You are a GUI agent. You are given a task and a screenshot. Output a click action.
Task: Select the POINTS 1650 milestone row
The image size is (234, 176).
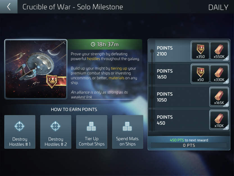click(189, 74)
